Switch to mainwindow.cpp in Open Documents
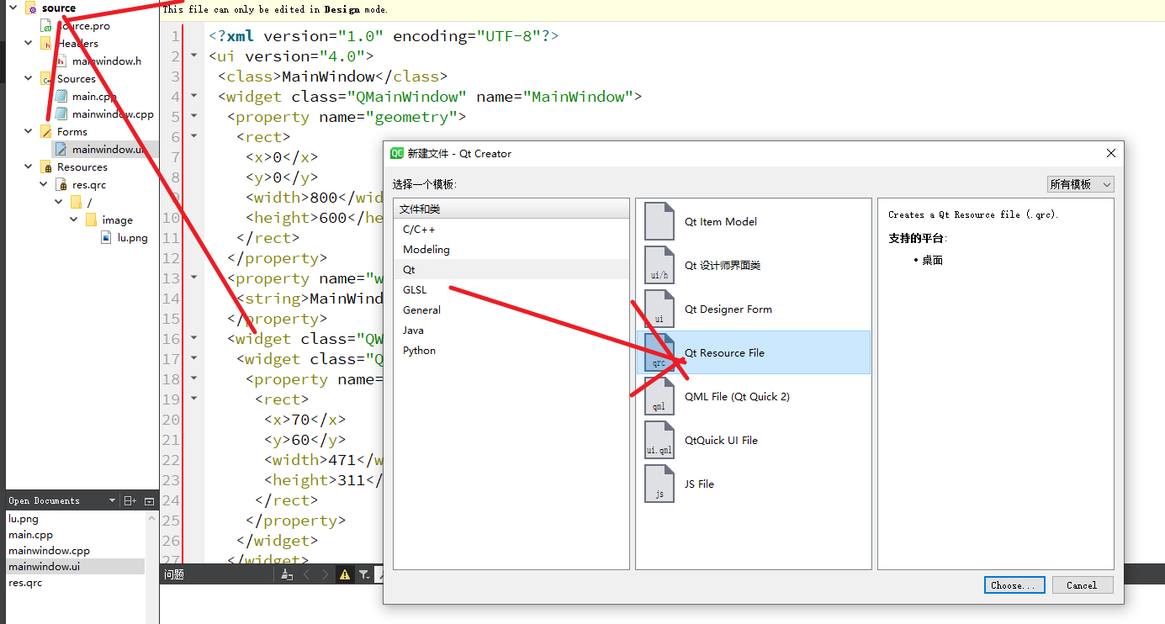Image resolution: width=1165 pixels, height=624 pixels. 49,551
